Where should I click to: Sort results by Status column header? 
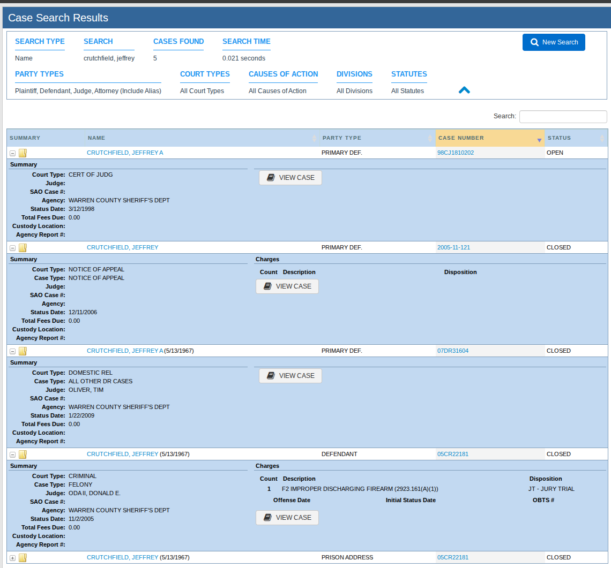pyautogui.click(x=576, y=138)
